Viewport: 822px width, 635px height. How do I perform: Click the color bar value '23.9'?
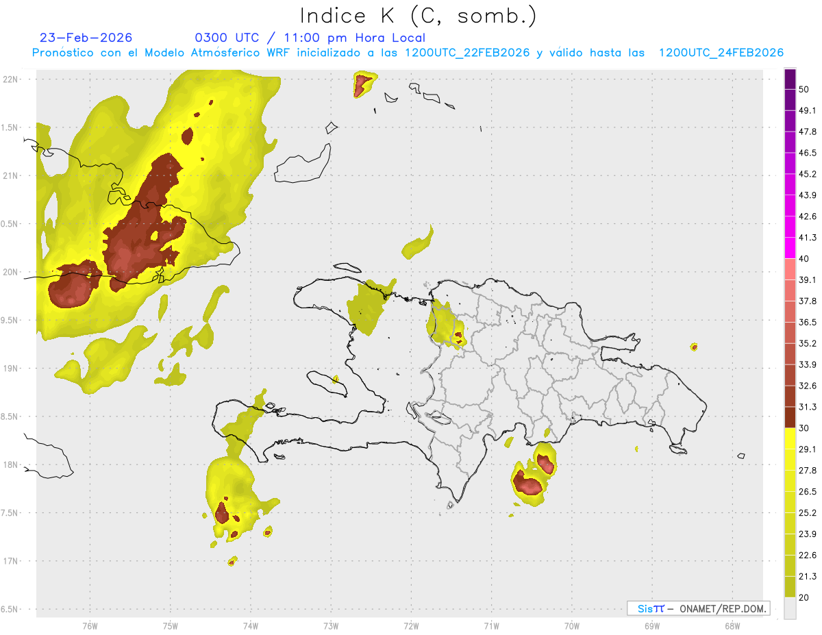pyautogui.click(x=808, y=534)
